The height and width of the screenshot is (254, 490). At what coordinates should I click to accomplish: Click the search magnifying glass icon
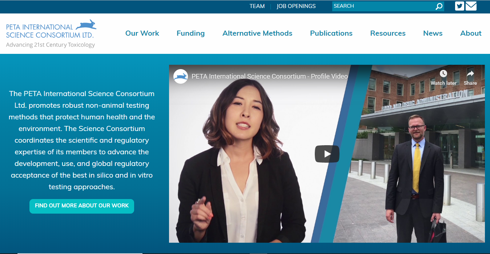pos(439,6)
